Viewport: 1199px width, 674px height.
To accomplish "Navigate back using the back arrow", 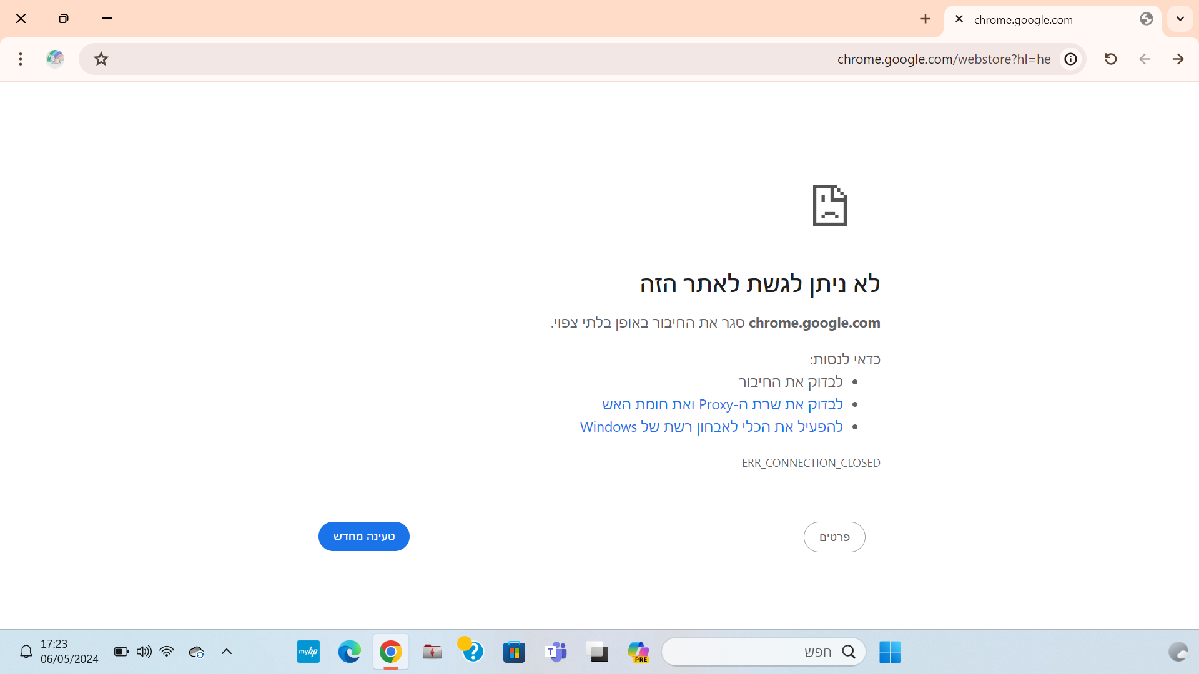I will click(x=1145, y=59).
